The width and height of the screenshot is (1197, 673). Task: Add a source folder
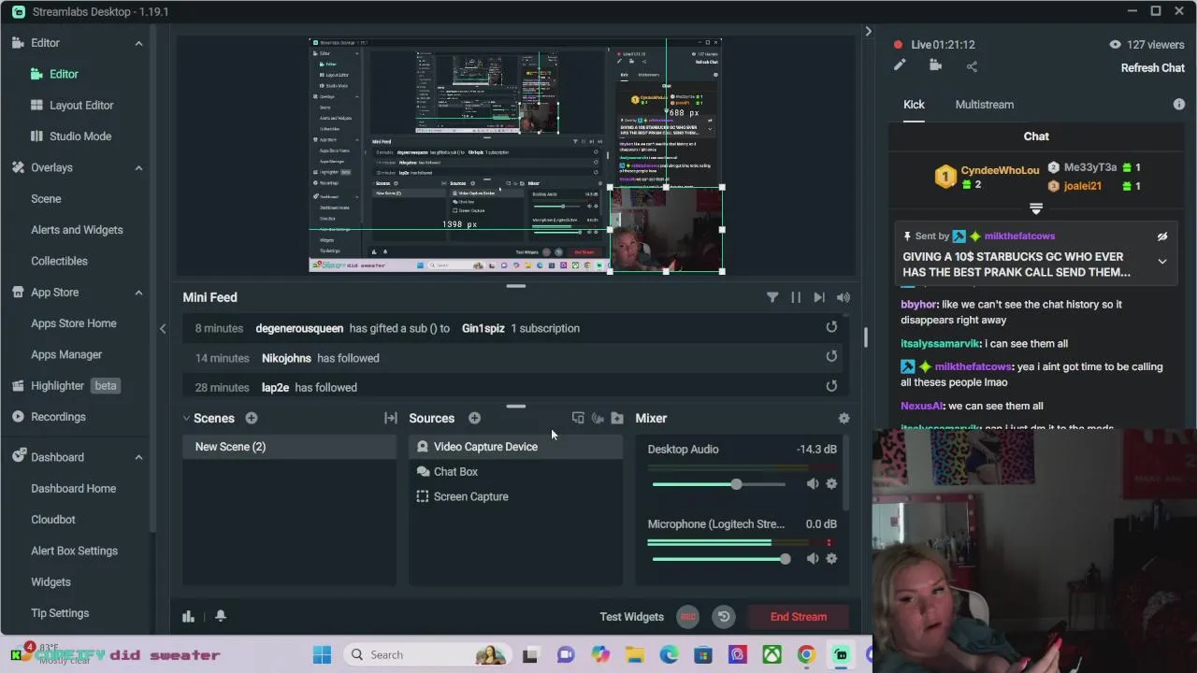(617, 418)
